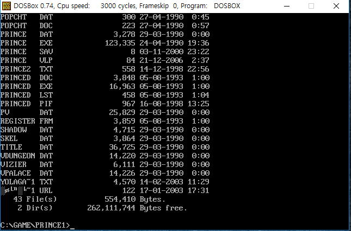
Task: Click the 123,335 file size value
Action: click(120, 43)
